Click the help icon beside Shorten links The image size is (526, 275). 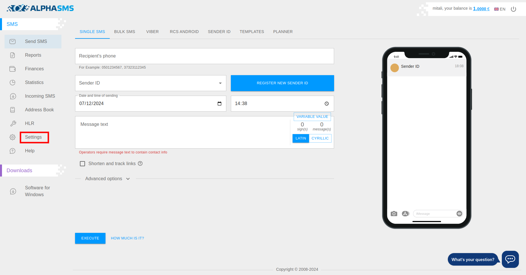(x=140, y=163)
